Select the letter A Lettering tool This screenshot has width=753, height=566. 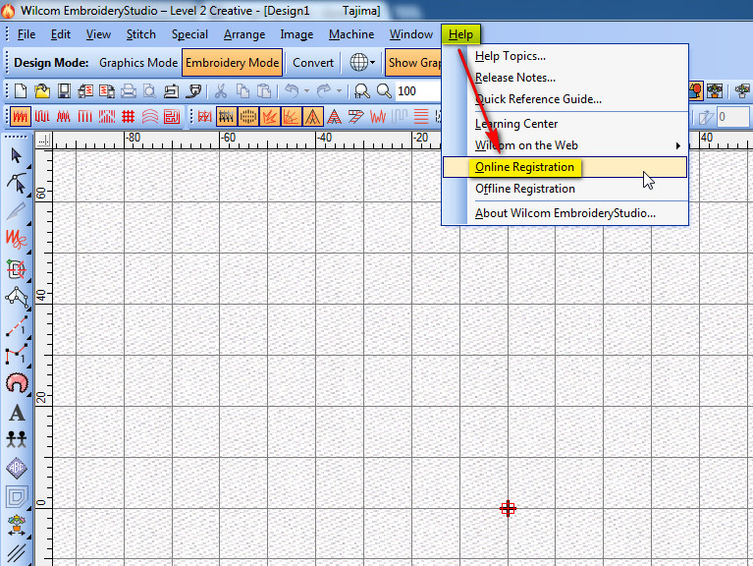17,413
